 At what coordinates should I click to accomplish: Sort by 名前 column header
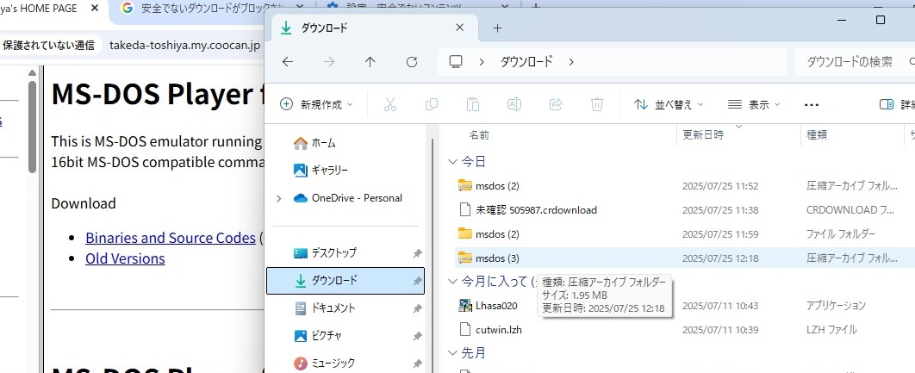coord(479,135)
